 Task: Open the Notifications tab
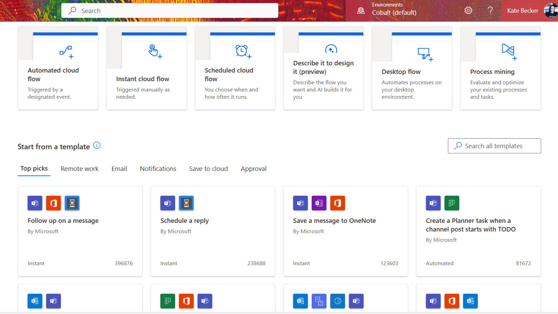pyautogui.click(x=158, y=168)
